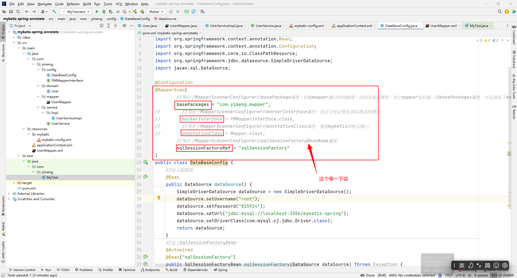Open the CodeGeeX side panel
Viewport: 517px width, 278px height.
pos(514,35)
